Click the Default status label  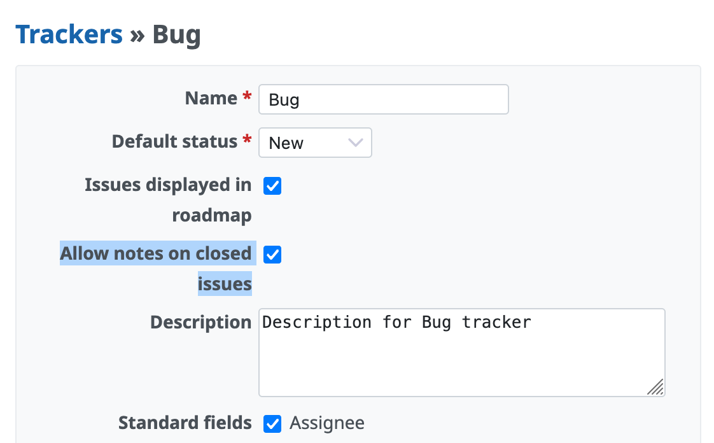pos(174,141)
